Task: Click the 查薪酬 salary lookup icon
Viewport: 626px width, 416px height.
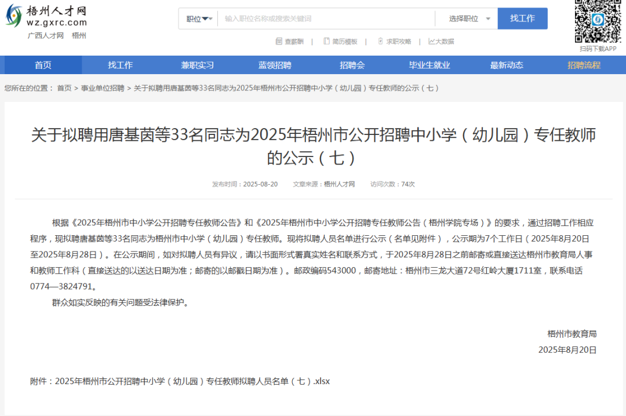Action: tap(279, 42)
